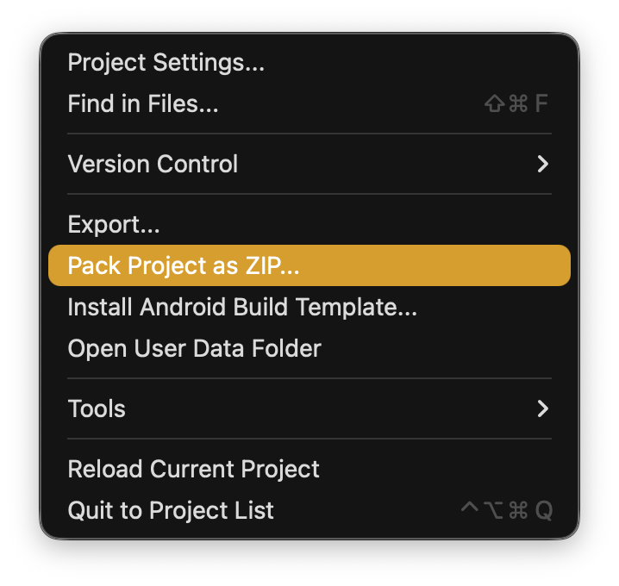
Task: Click the Q key letter in Quit shortcut
Action: pos(543,510)
